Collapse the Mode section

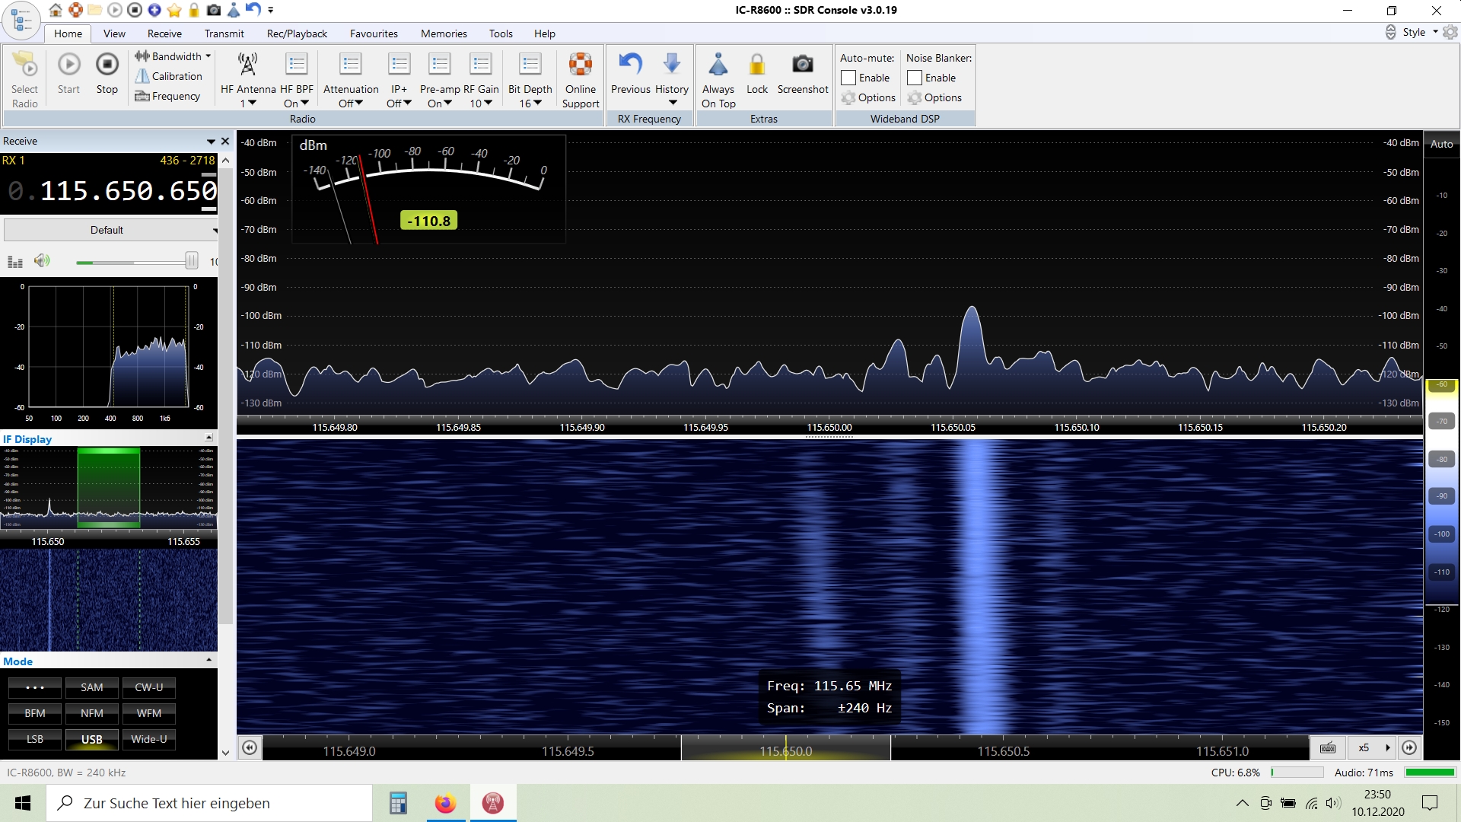coord(208,660)
